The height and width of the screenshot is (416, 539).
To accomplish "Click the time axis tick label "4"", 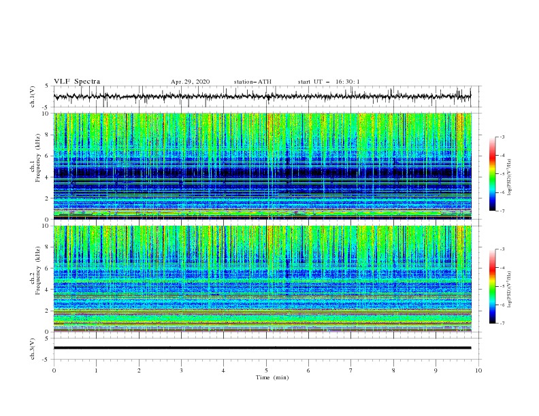I will click(x=223, y=370).
